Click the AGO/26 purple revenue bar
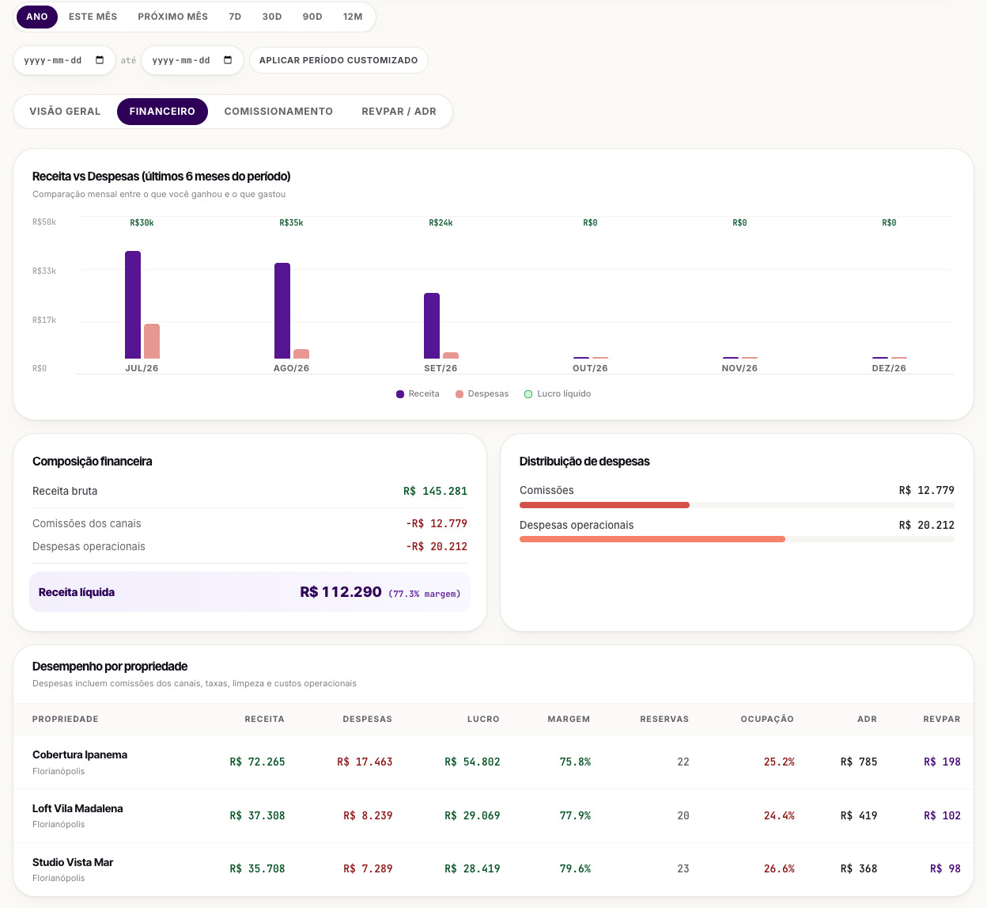The height and width of the screenshot is (908, 987). pos(282,310)
